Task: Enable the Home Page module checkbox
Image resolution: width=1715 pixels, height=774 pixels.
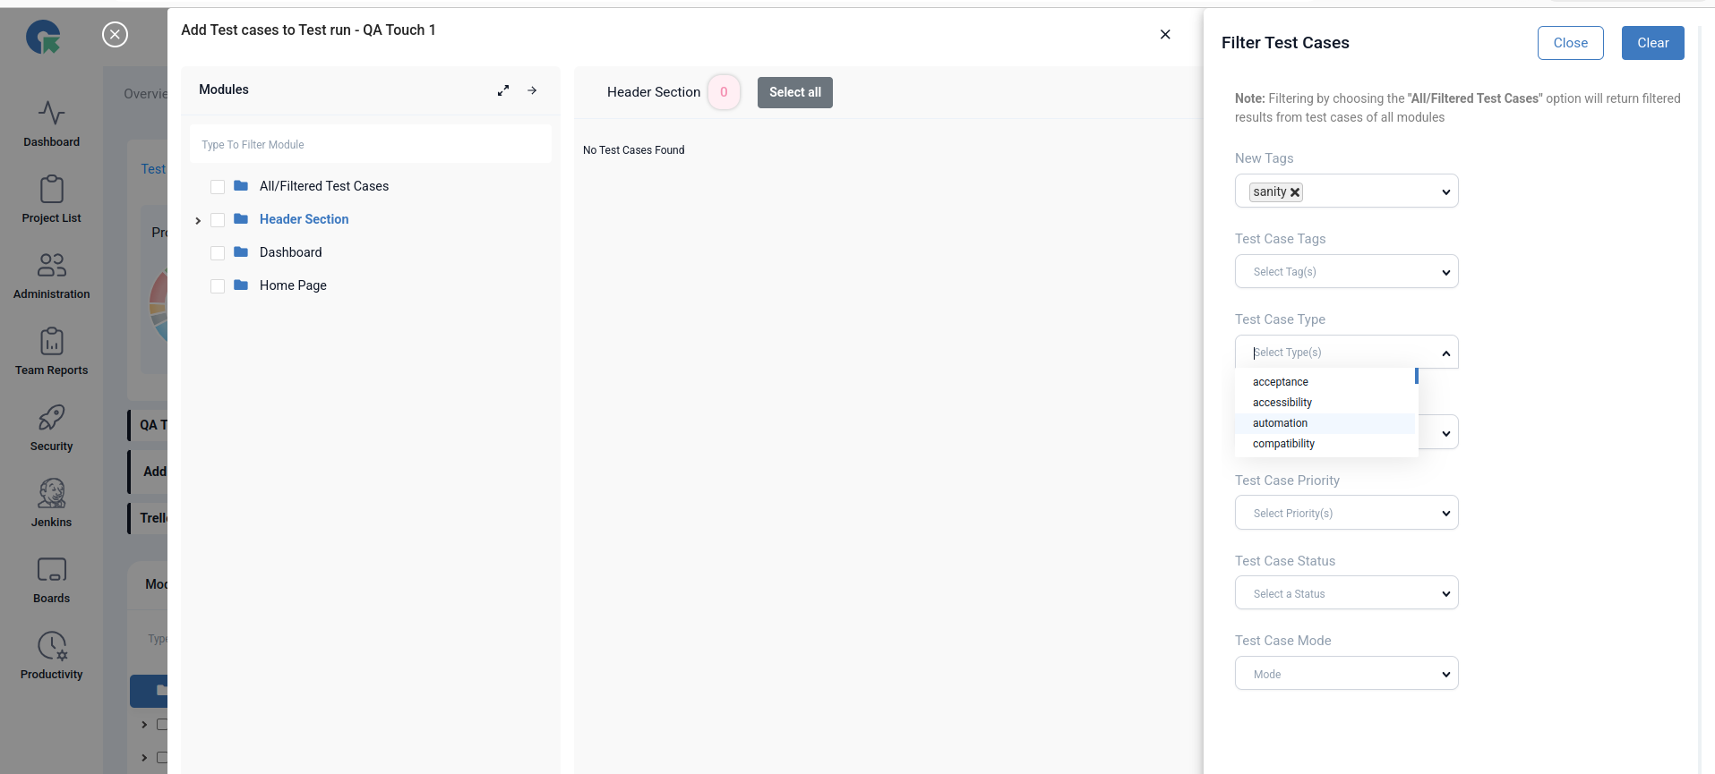Action: [218, 286]
